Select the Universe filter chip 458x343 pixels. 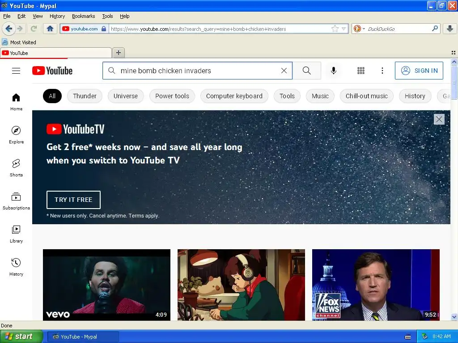[x=126, y=96]
